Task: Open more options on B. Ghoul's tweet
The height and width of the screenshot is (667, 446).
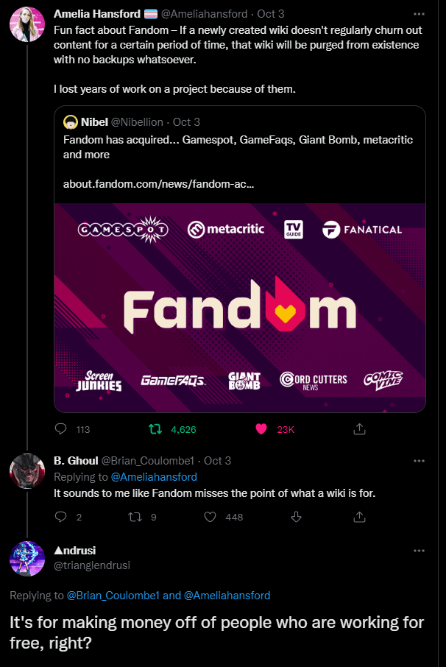Action: pos(420,461)
